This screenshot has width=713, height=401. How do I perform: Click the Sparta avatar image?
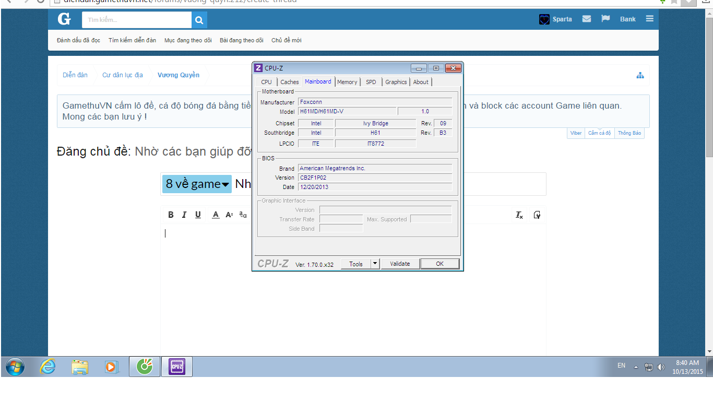(x=544, y=19)
